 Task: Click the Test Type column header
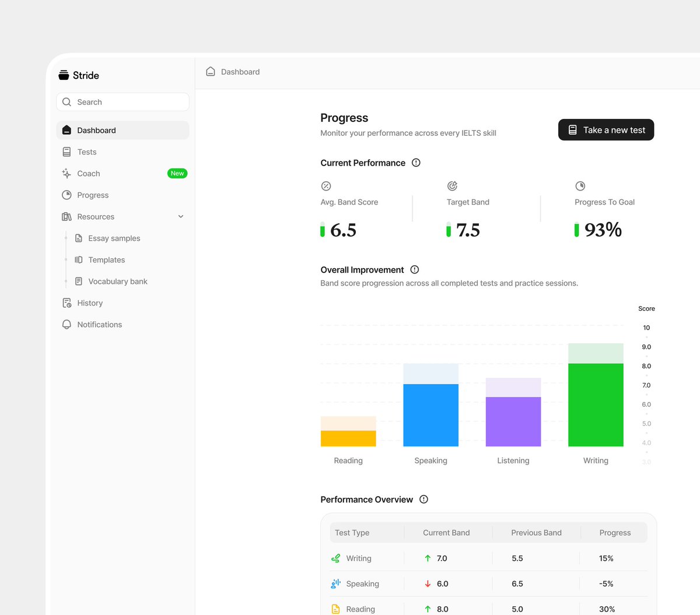click(352, 532)
